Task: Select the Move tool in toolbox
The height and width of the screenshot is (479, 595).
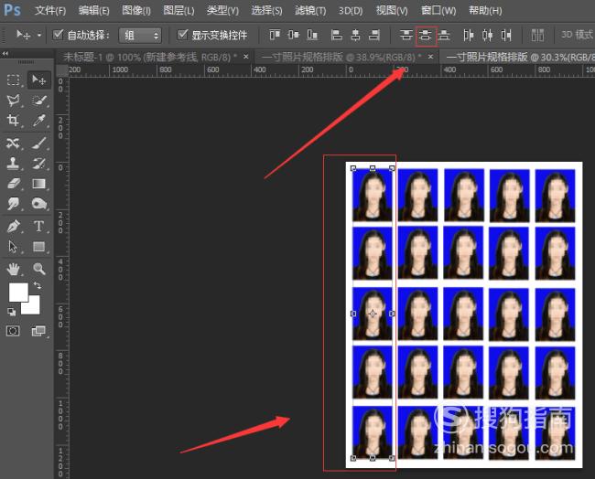Action: (38, 80)
